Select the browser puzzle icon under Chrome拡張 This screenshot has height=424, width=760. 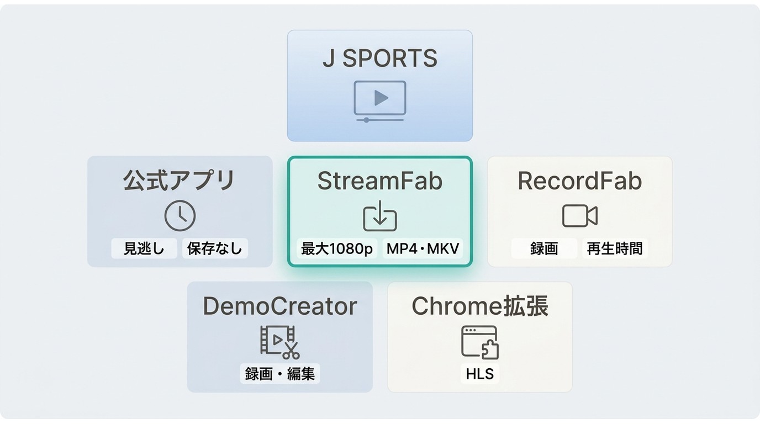click(x=480, y=342)
